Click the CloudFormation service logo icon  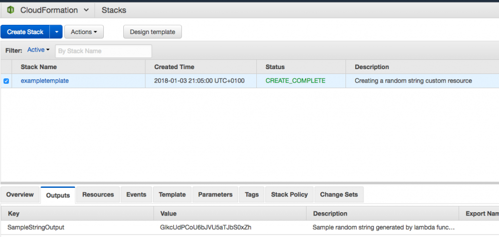pyautogui.click(x=10, y=10)
